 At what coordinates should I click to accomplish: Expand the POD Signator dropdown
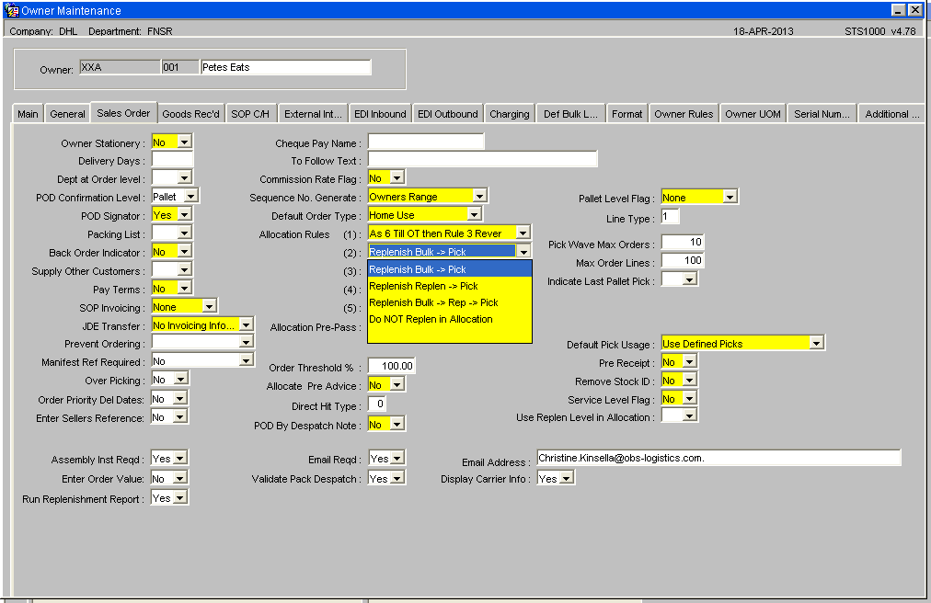pyautogui.click(x=185, y=215)
